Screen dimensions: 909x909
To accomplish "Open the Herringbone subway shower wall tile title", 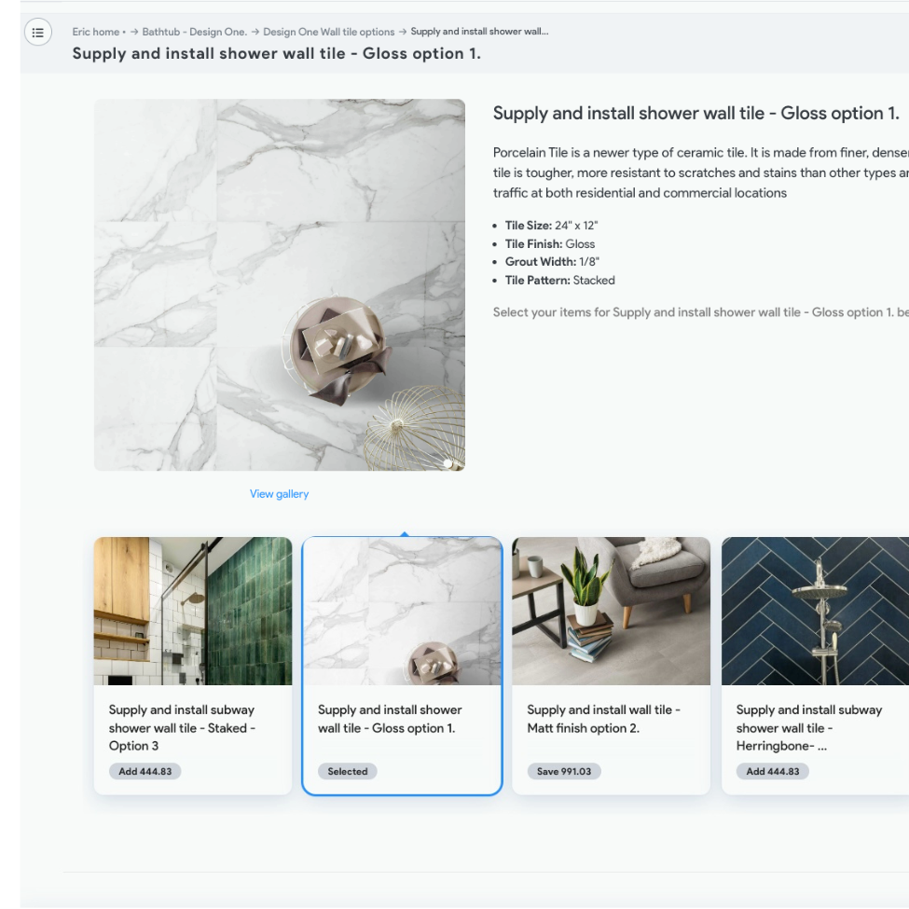I will 808,727.
